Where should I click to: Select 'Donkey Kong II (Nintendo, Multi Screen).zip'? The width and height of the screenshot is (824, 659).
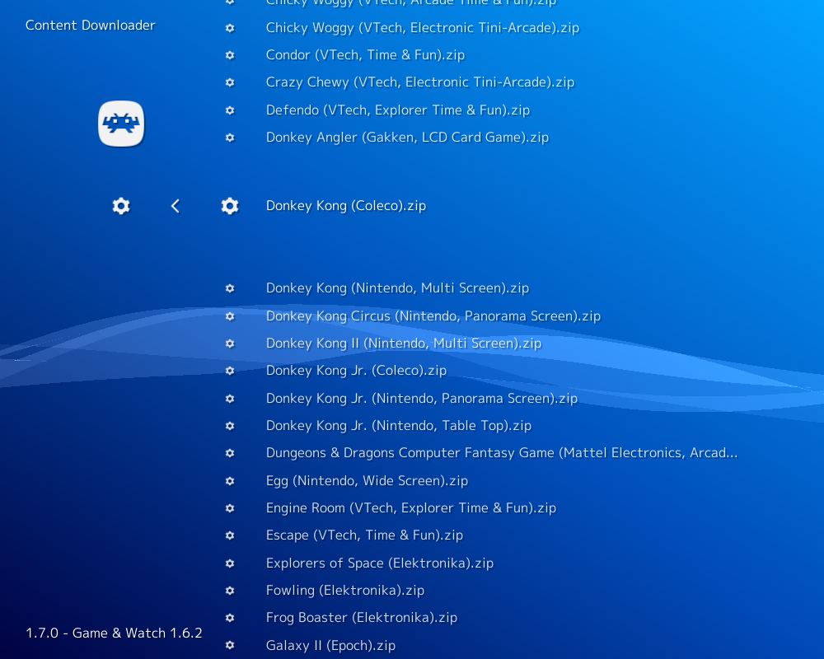[404, 344]
